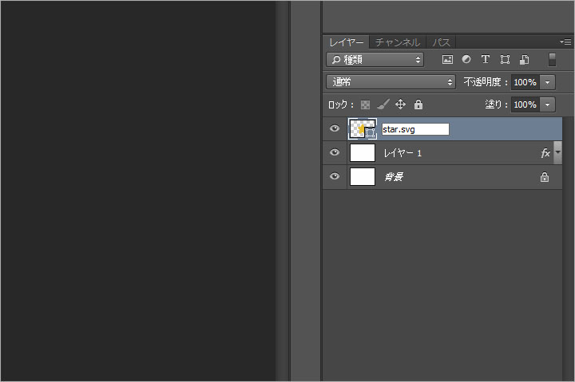Filter layers by adjustment layers icon

pos(466,59)
